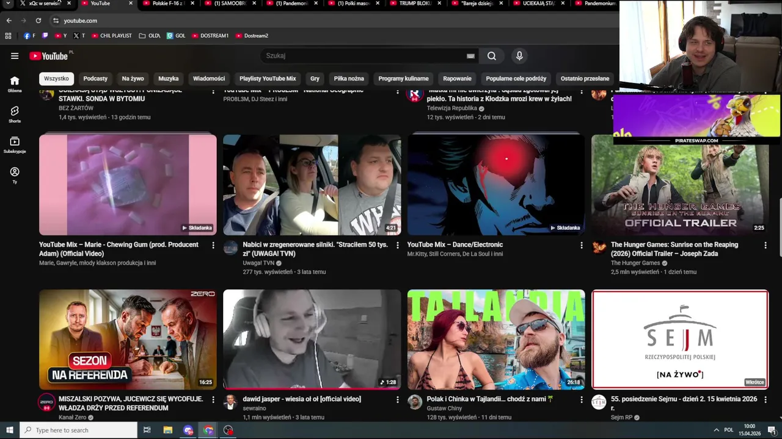Open Sejm RP channel avatar
The width and height of the screenshot is (782, 439).
[x=599, y=402]
